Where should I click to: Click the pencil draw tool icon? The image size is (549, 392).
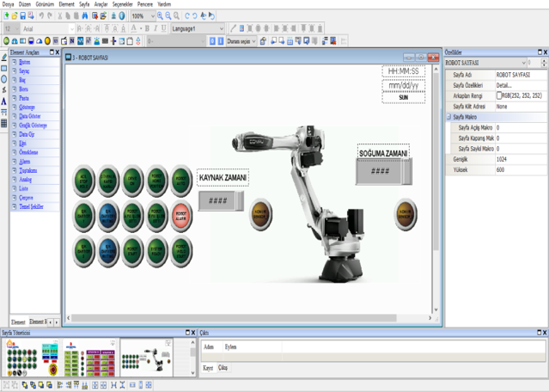pyautogui.click(x=4, y=57)
